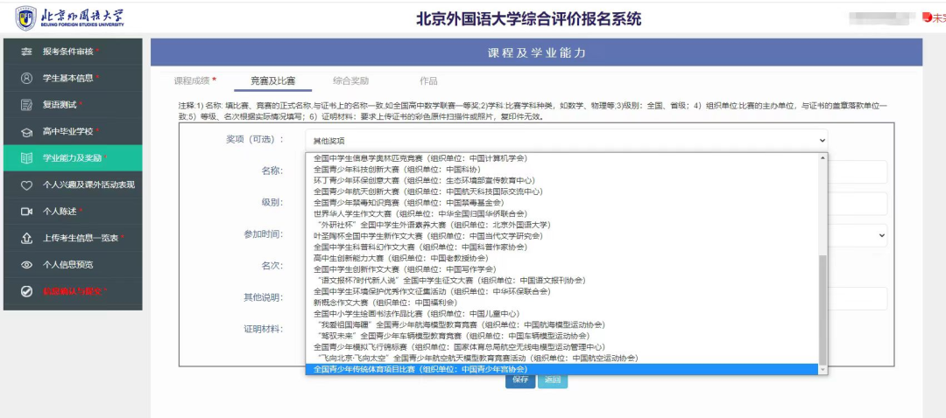Click the 返回 button

click(x=553, y=380)
